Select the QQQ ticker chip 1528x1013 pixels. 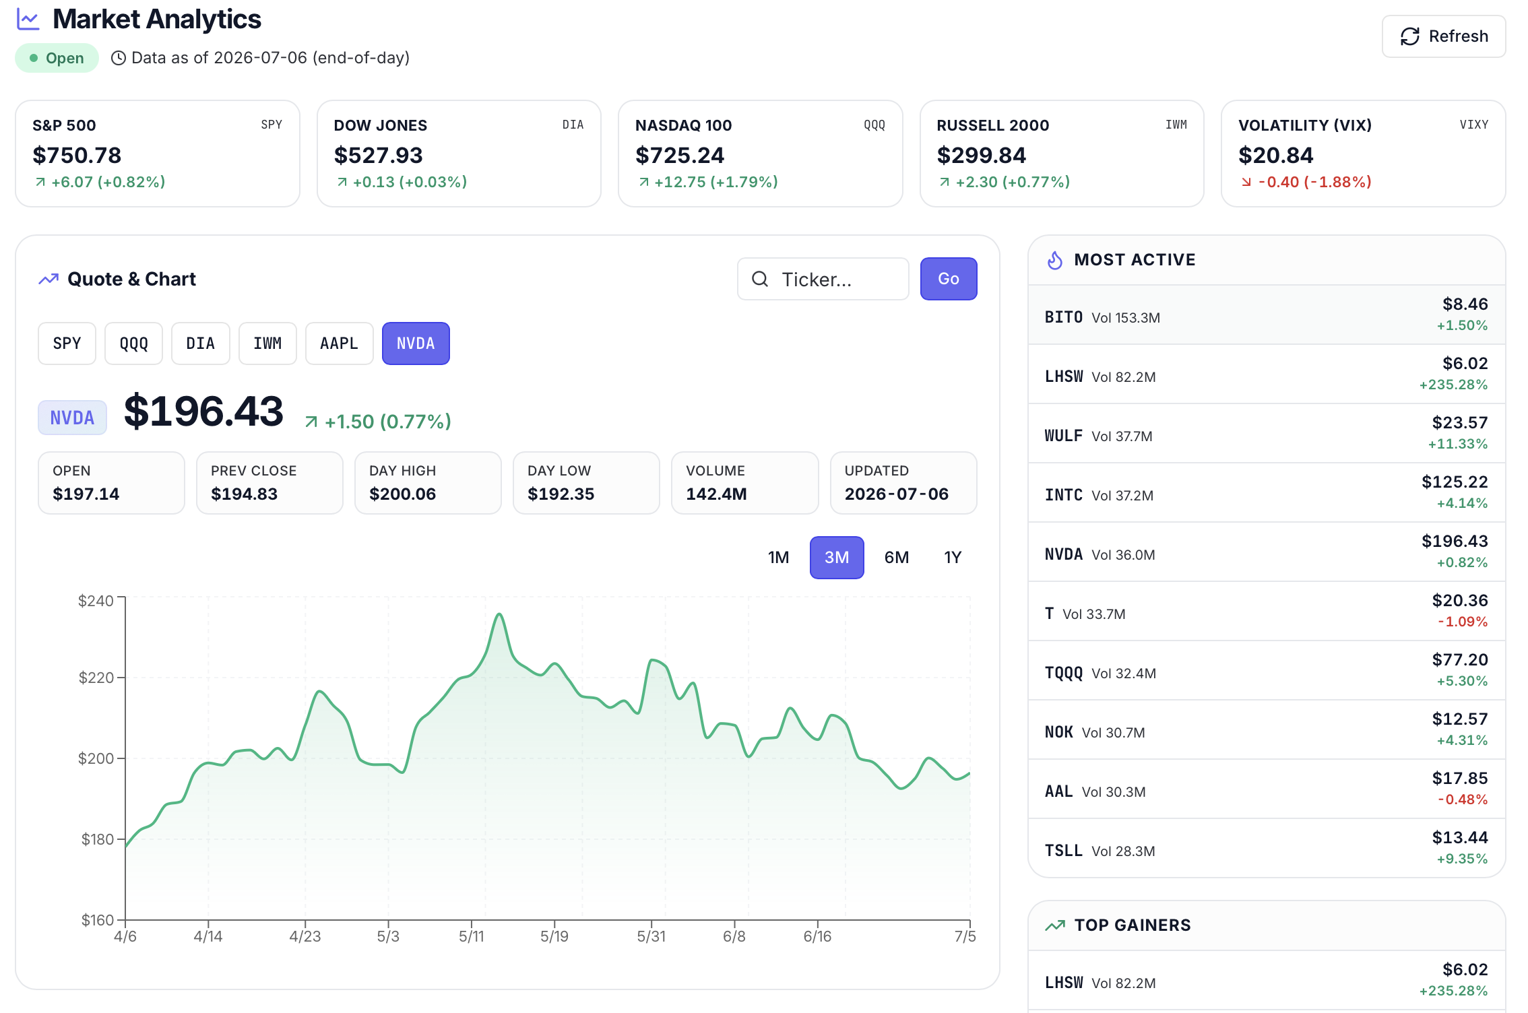[133, 344]
